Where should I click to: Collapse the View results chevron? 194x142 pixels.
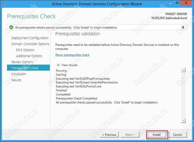(58, 65)
